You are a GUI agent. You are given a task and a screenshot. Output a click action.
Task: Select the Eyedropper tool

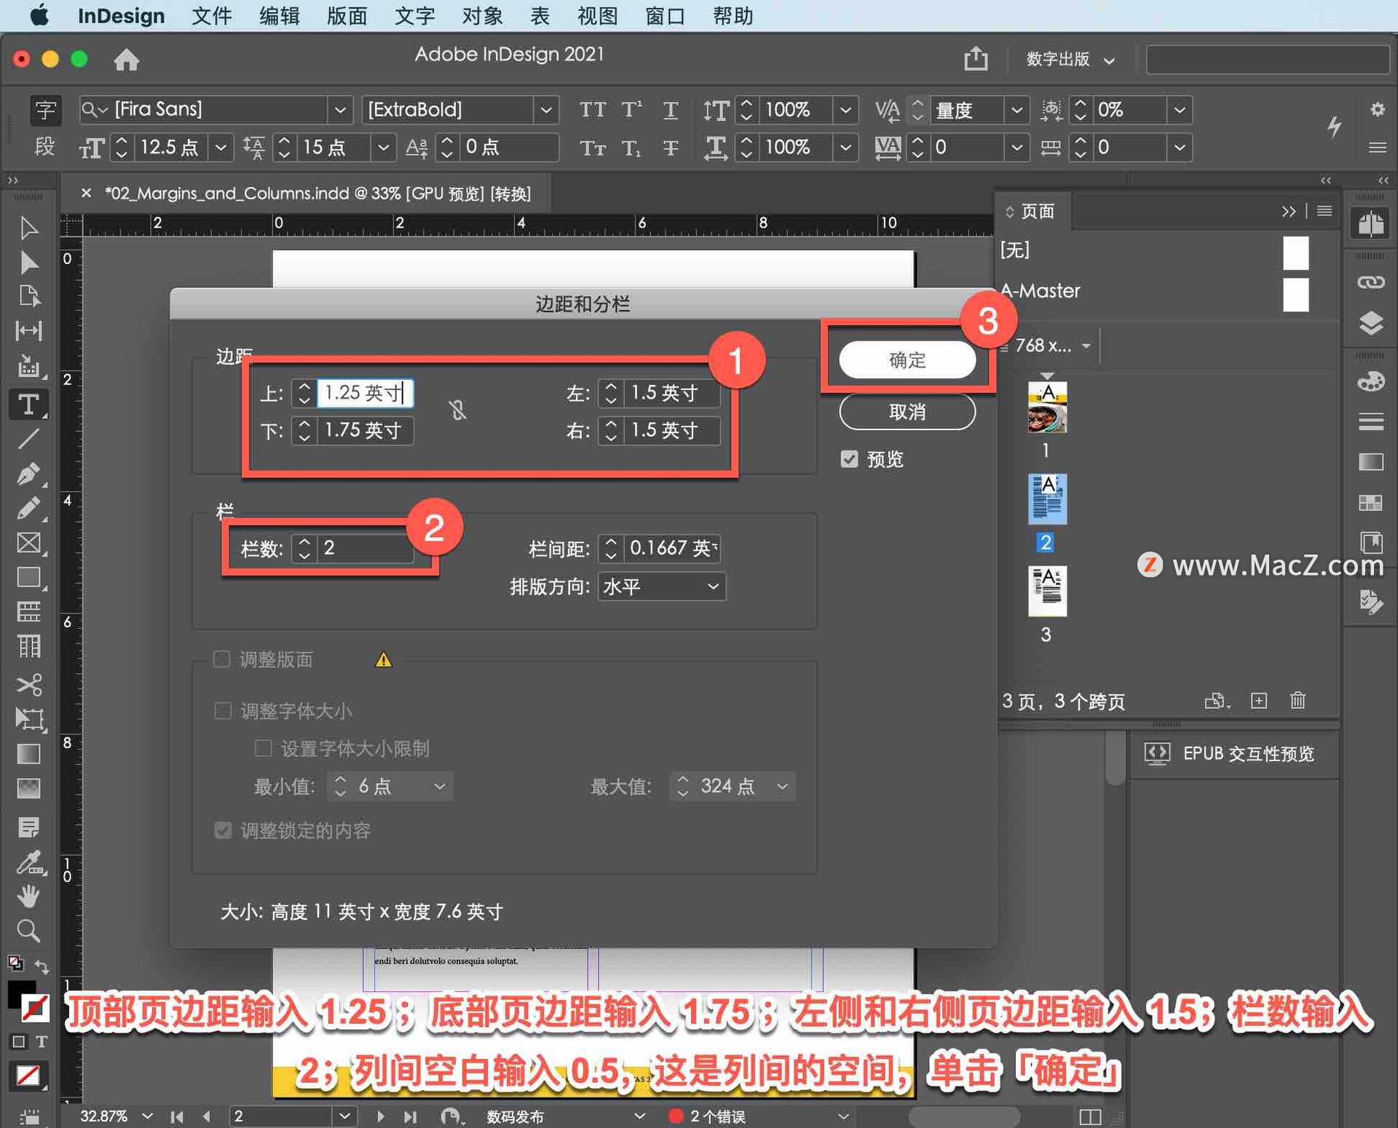coord(28,862)
